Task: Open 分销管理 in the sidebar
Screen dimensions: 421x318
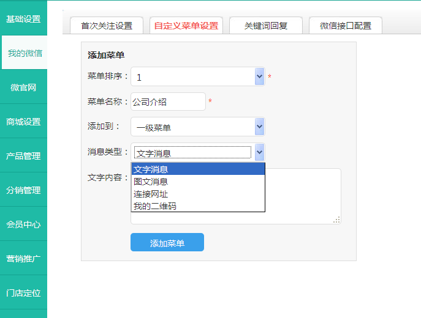Action: point(23,190)
